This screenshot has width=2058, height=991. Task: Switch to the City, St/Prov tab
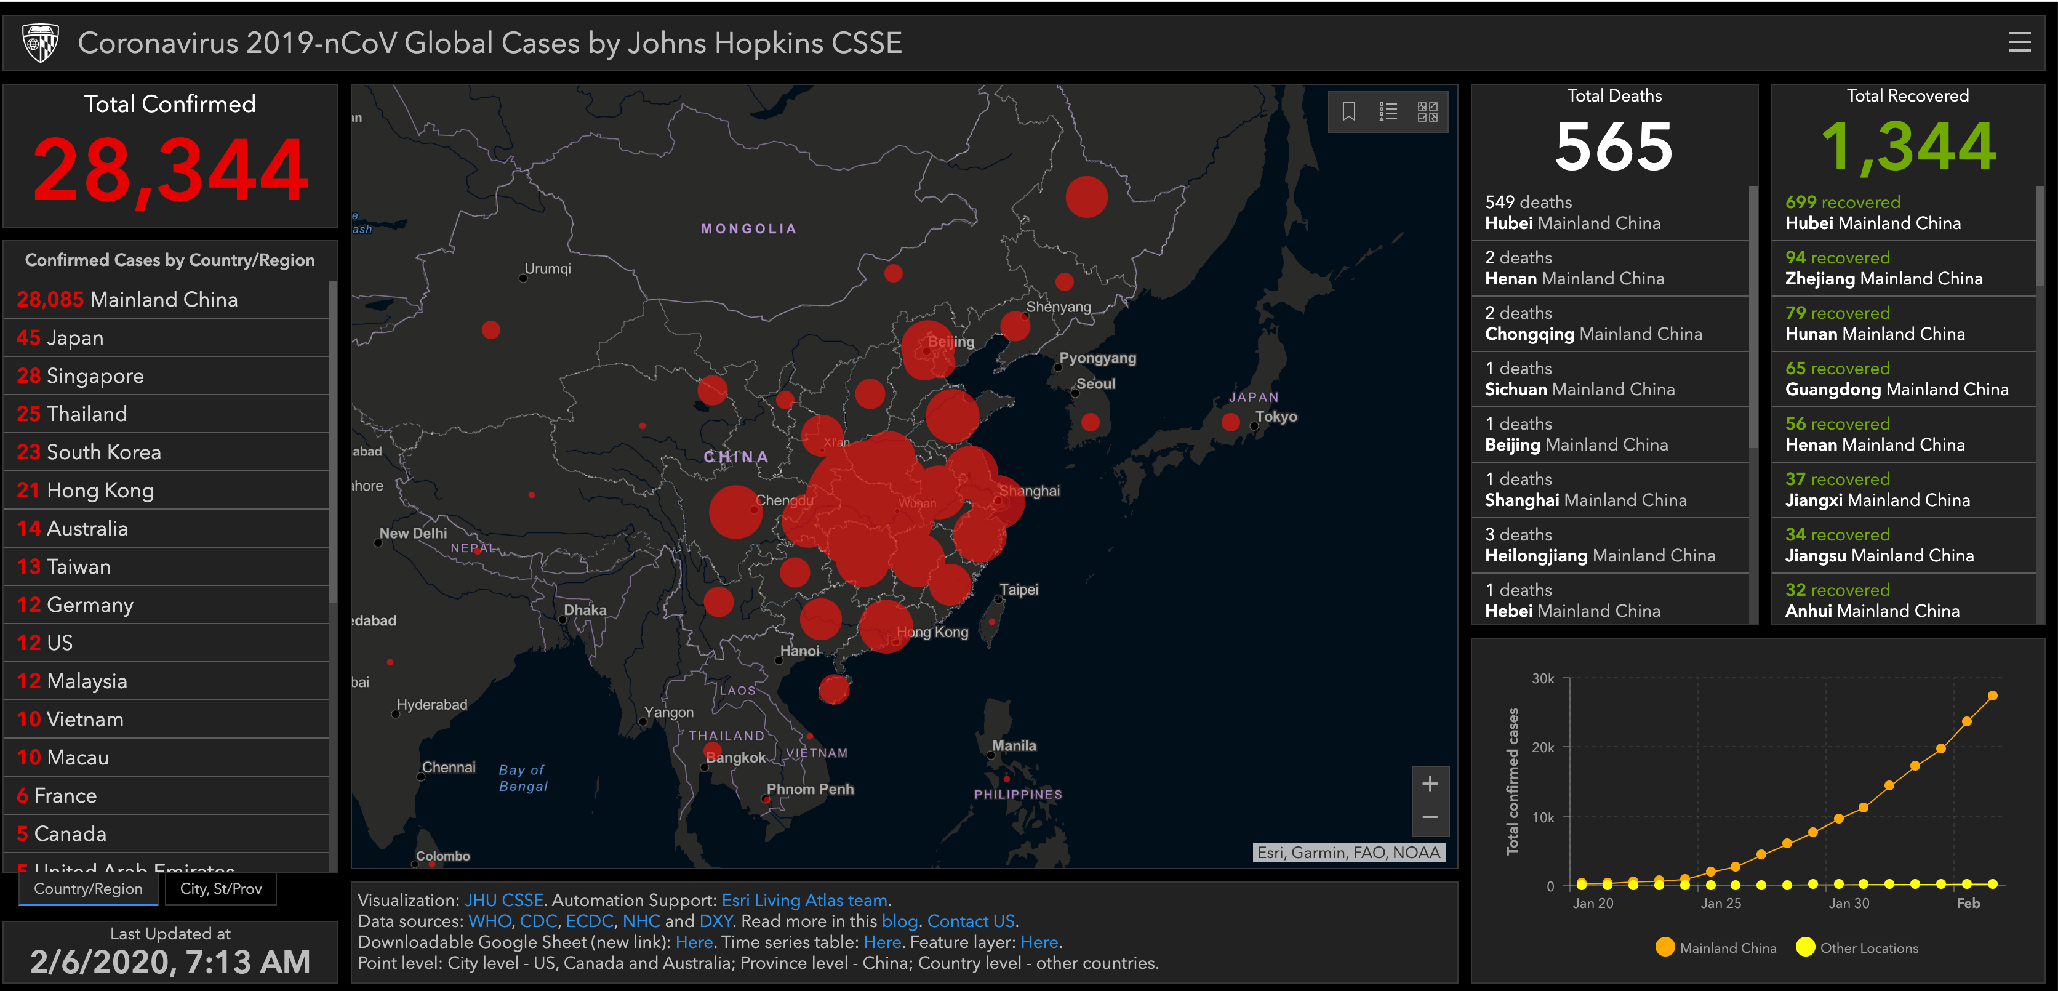[x=220, y=889]
